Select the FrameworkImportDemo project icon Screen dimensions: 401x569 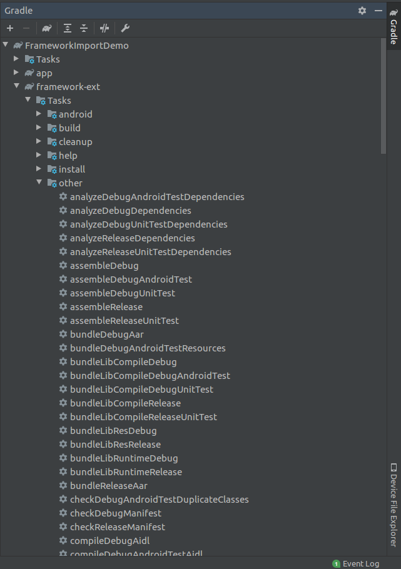tap(18, 46)
